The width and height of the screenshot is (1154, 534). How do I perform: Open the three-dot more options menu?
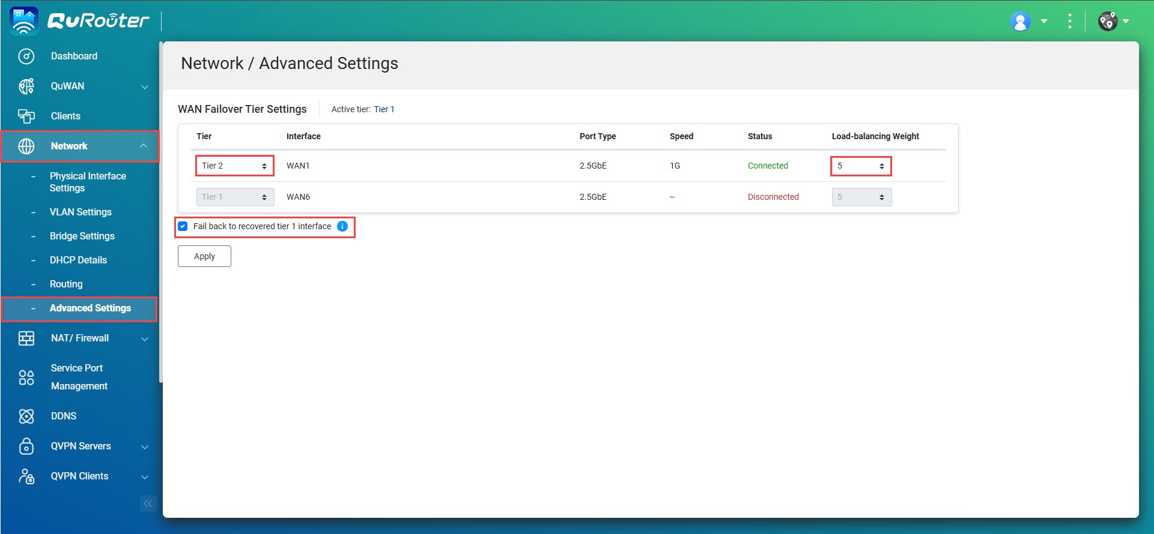(x=1070, y=22)
